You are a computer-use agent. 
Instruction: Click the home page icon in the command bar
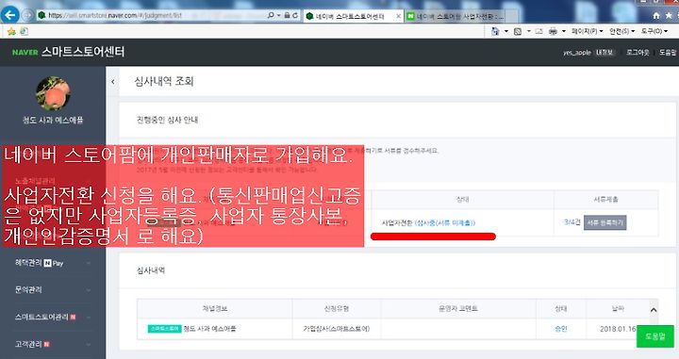pos(495,31)
